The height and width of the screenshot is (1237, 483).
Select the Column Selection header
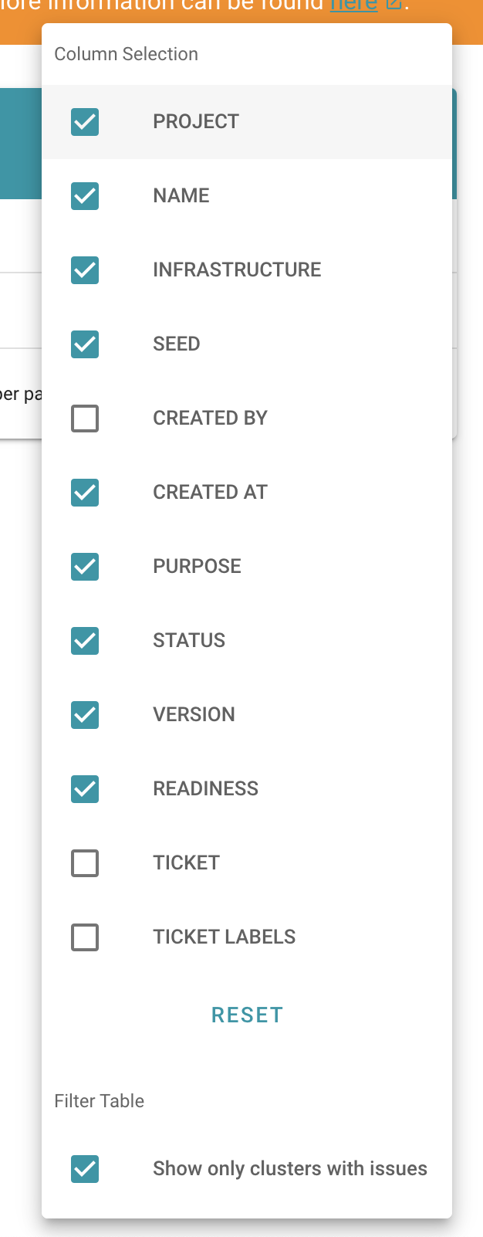(x=126, y=54)
